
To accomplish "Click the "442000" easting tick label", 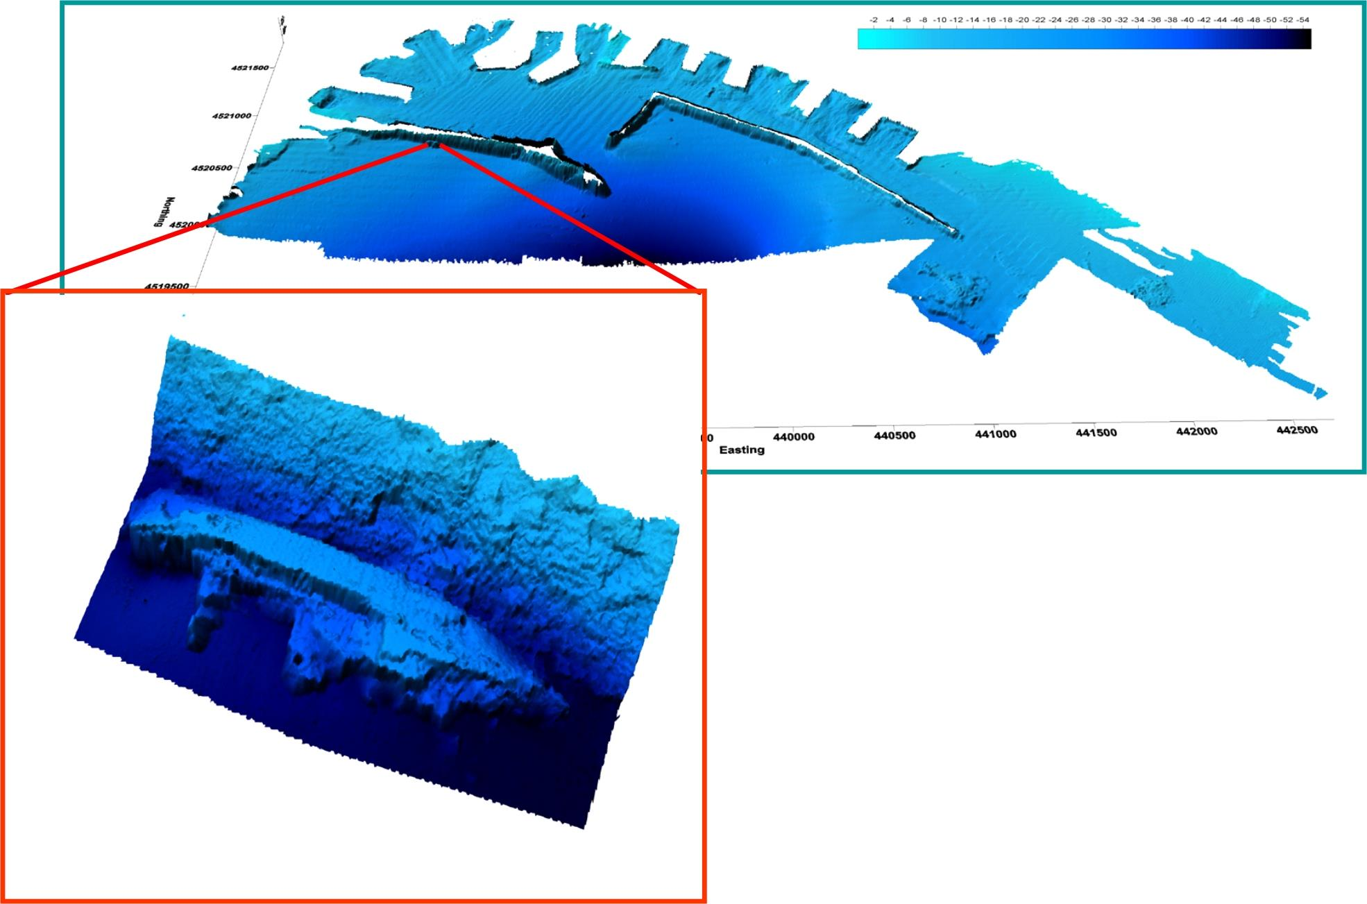I will coord(1197,432).
